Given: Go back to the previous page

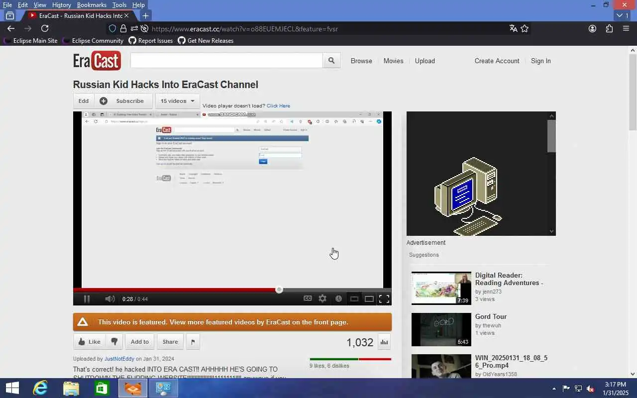Looking at the screenshot, I should tap(11, 28).
